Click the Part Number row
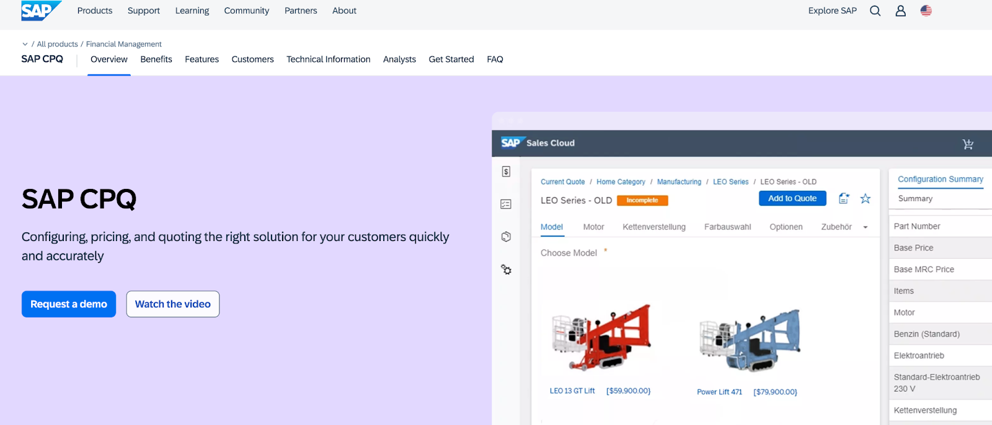992x425 pixels. (941, 226)
